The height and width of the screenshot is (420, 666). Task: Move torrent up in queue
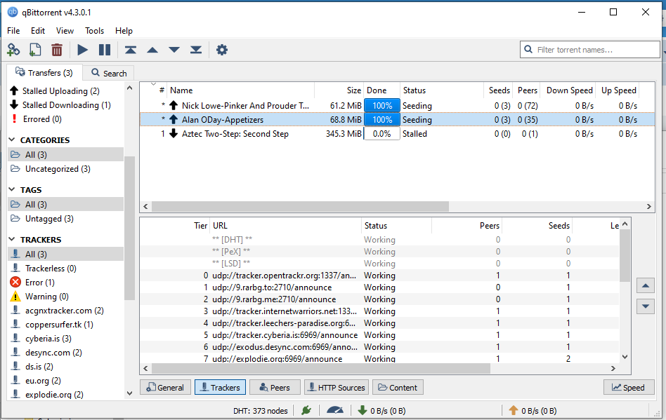(x=152, y=50)
